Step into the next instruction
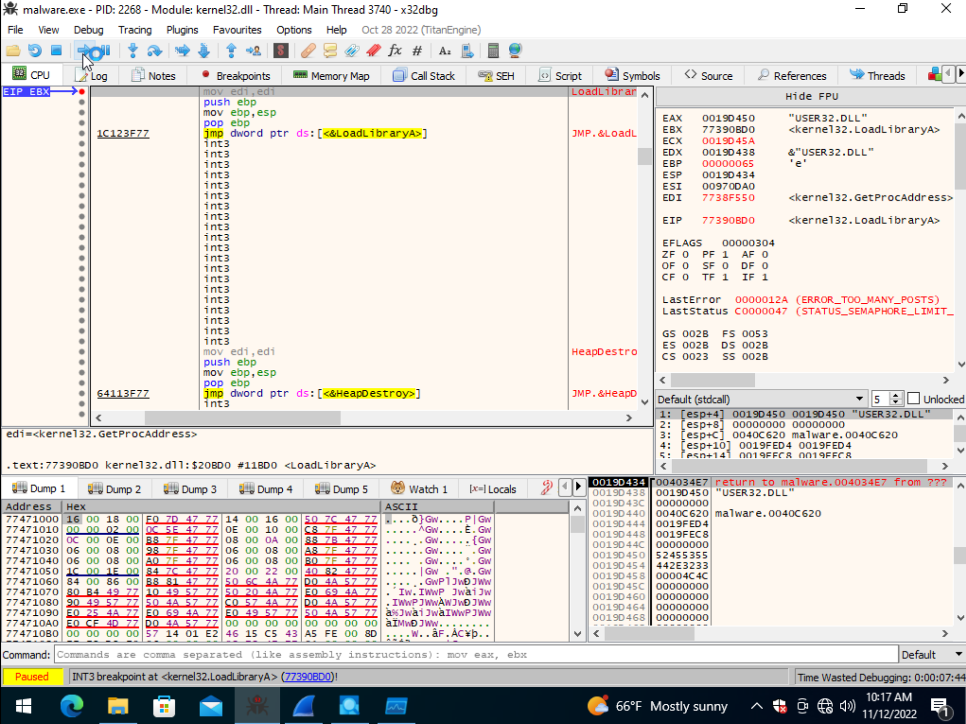 click(x=132, y=51)
